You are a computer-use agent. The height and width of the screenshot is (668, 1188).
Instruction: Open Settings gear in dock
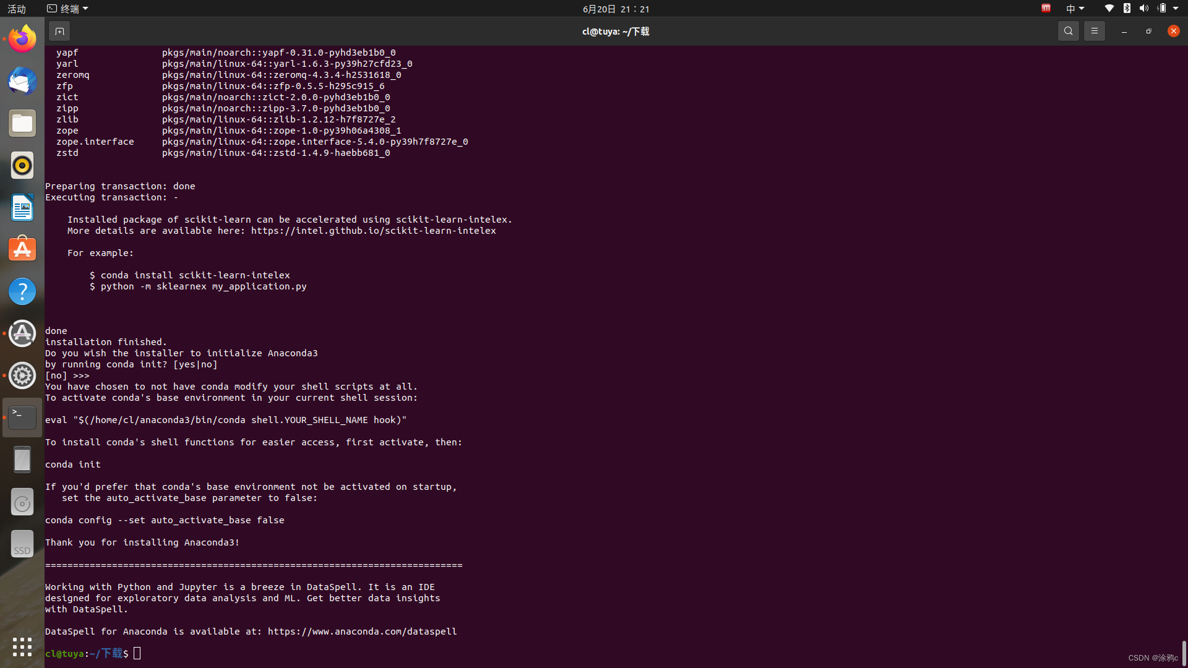click(22, 375)
